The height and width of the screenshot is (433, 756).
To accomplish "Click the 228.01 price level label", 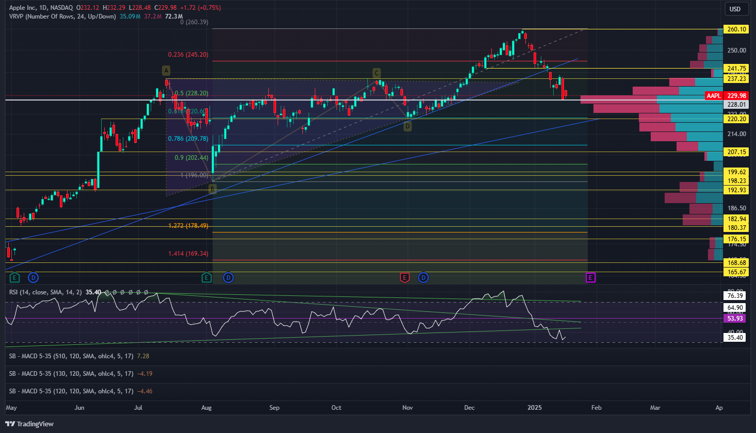I will coord(736,105).
